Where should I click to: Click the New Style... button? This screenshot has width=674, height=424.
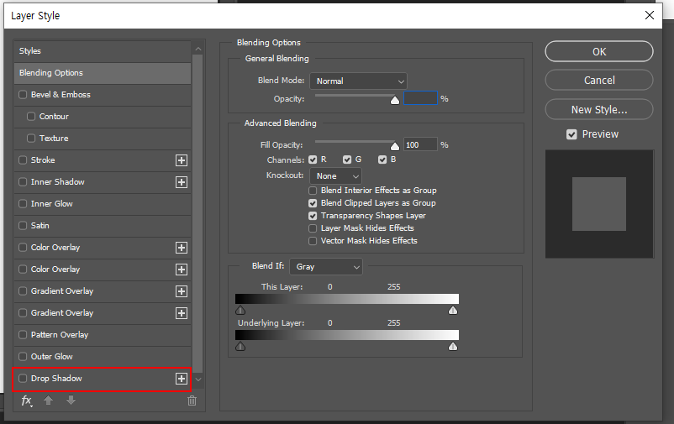pyautogui.click(x=599, y=109)
